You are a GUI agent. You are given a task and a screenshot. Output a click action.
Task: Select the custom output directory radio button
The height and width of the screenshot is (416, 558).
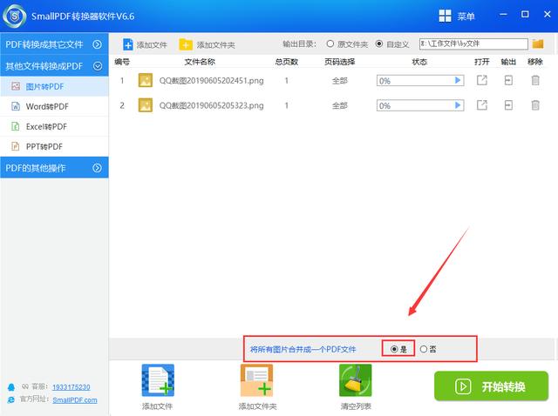[379, 44]
